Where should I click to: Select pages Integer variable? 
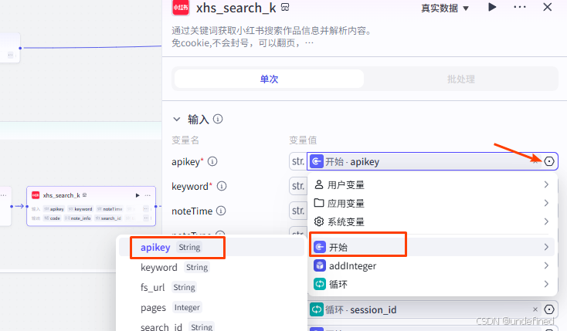tap(212, 308)
